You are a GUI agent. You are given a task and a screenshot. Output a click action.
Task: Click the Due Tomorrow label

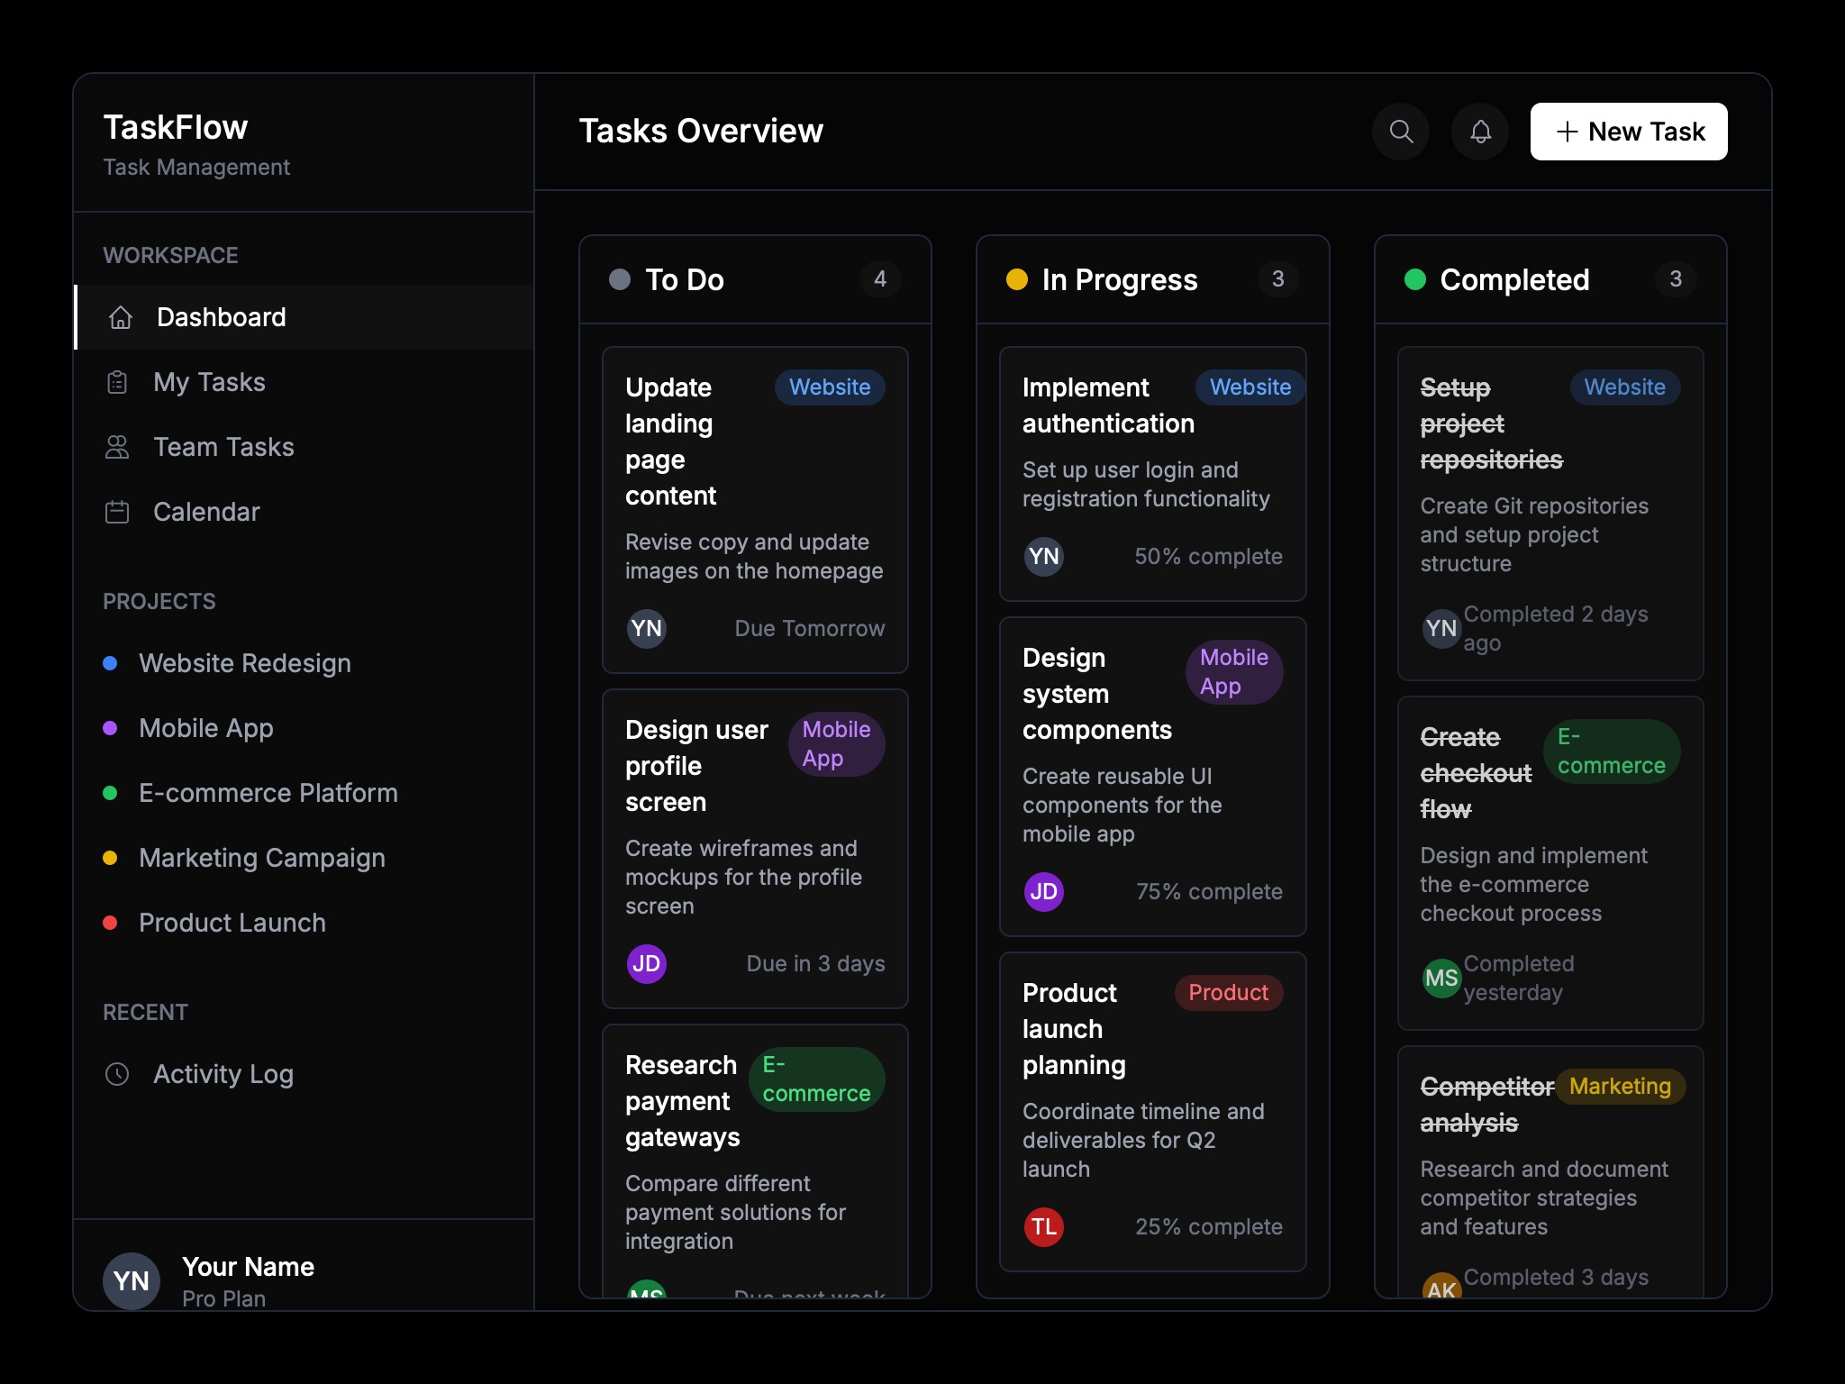810,629
